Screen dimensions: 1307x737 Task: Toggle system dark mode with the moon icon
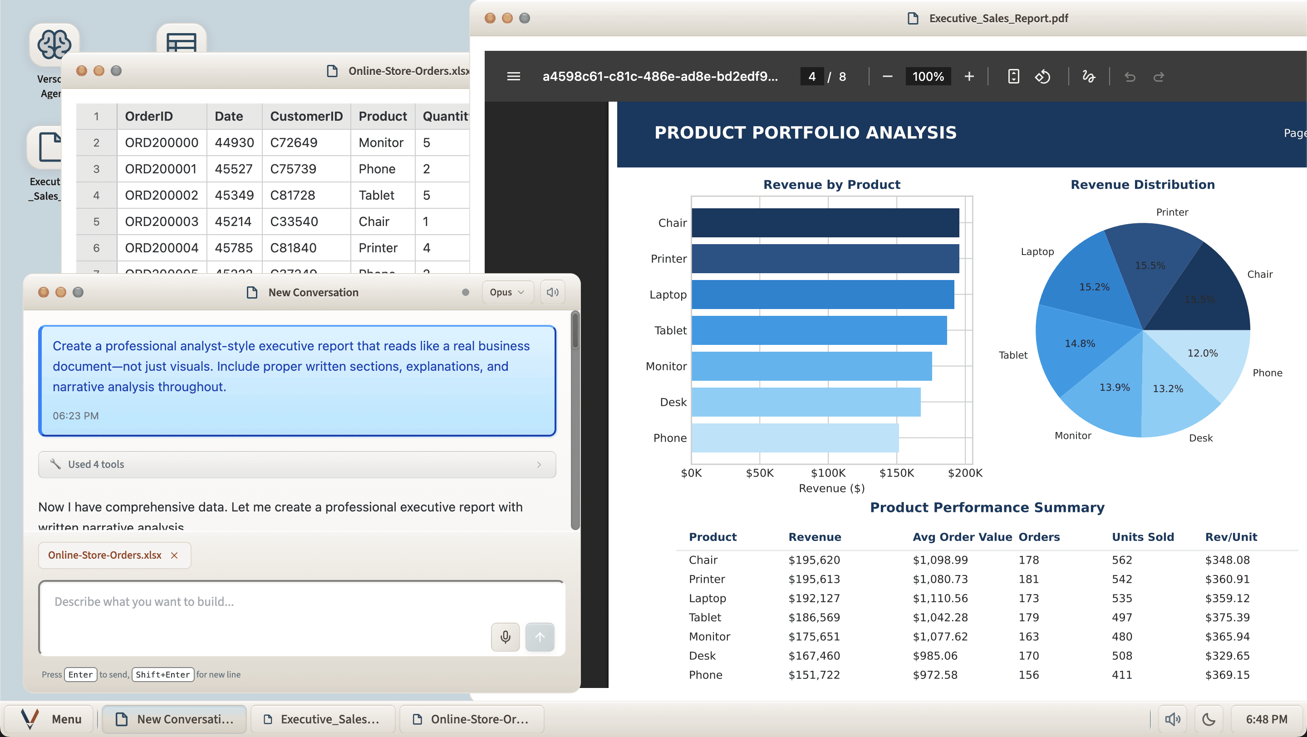(1209, 719)
